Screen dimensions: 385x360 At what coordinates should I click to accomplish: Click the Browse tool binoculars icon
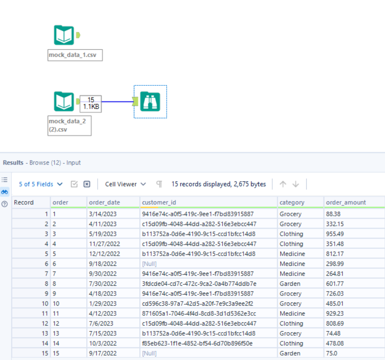(x=150, y=102)
